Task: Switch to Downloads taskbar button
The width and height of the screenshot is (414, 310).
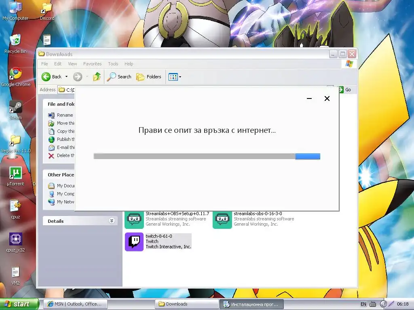Action: 187,304
